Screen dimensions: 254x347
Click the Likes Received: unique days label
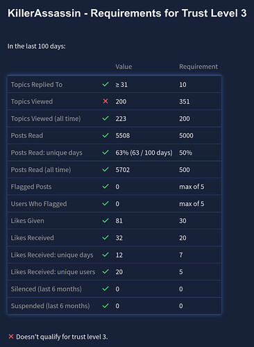[x=52, y=255]
